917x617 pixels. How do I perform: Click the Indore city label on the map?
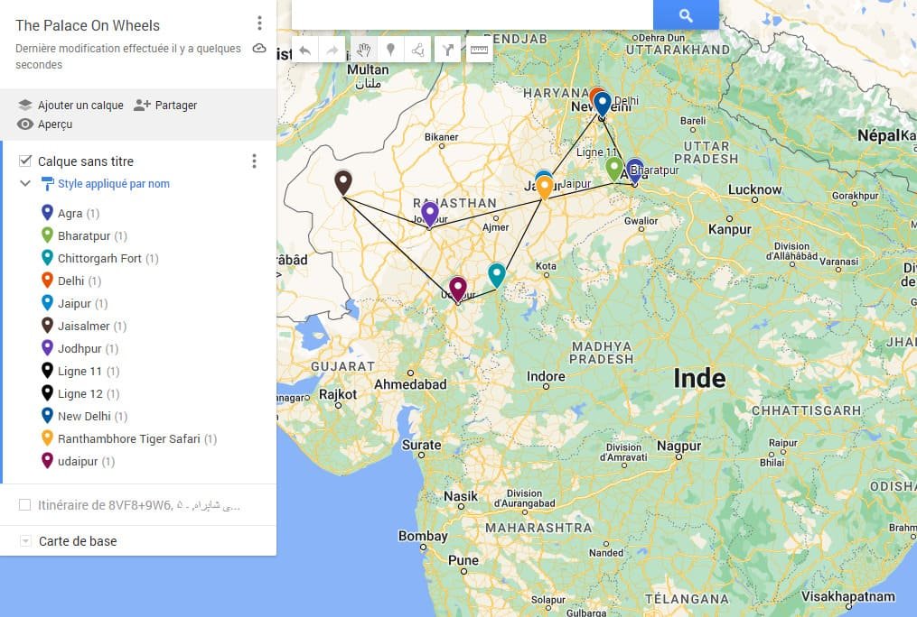(x=547, y=376)
